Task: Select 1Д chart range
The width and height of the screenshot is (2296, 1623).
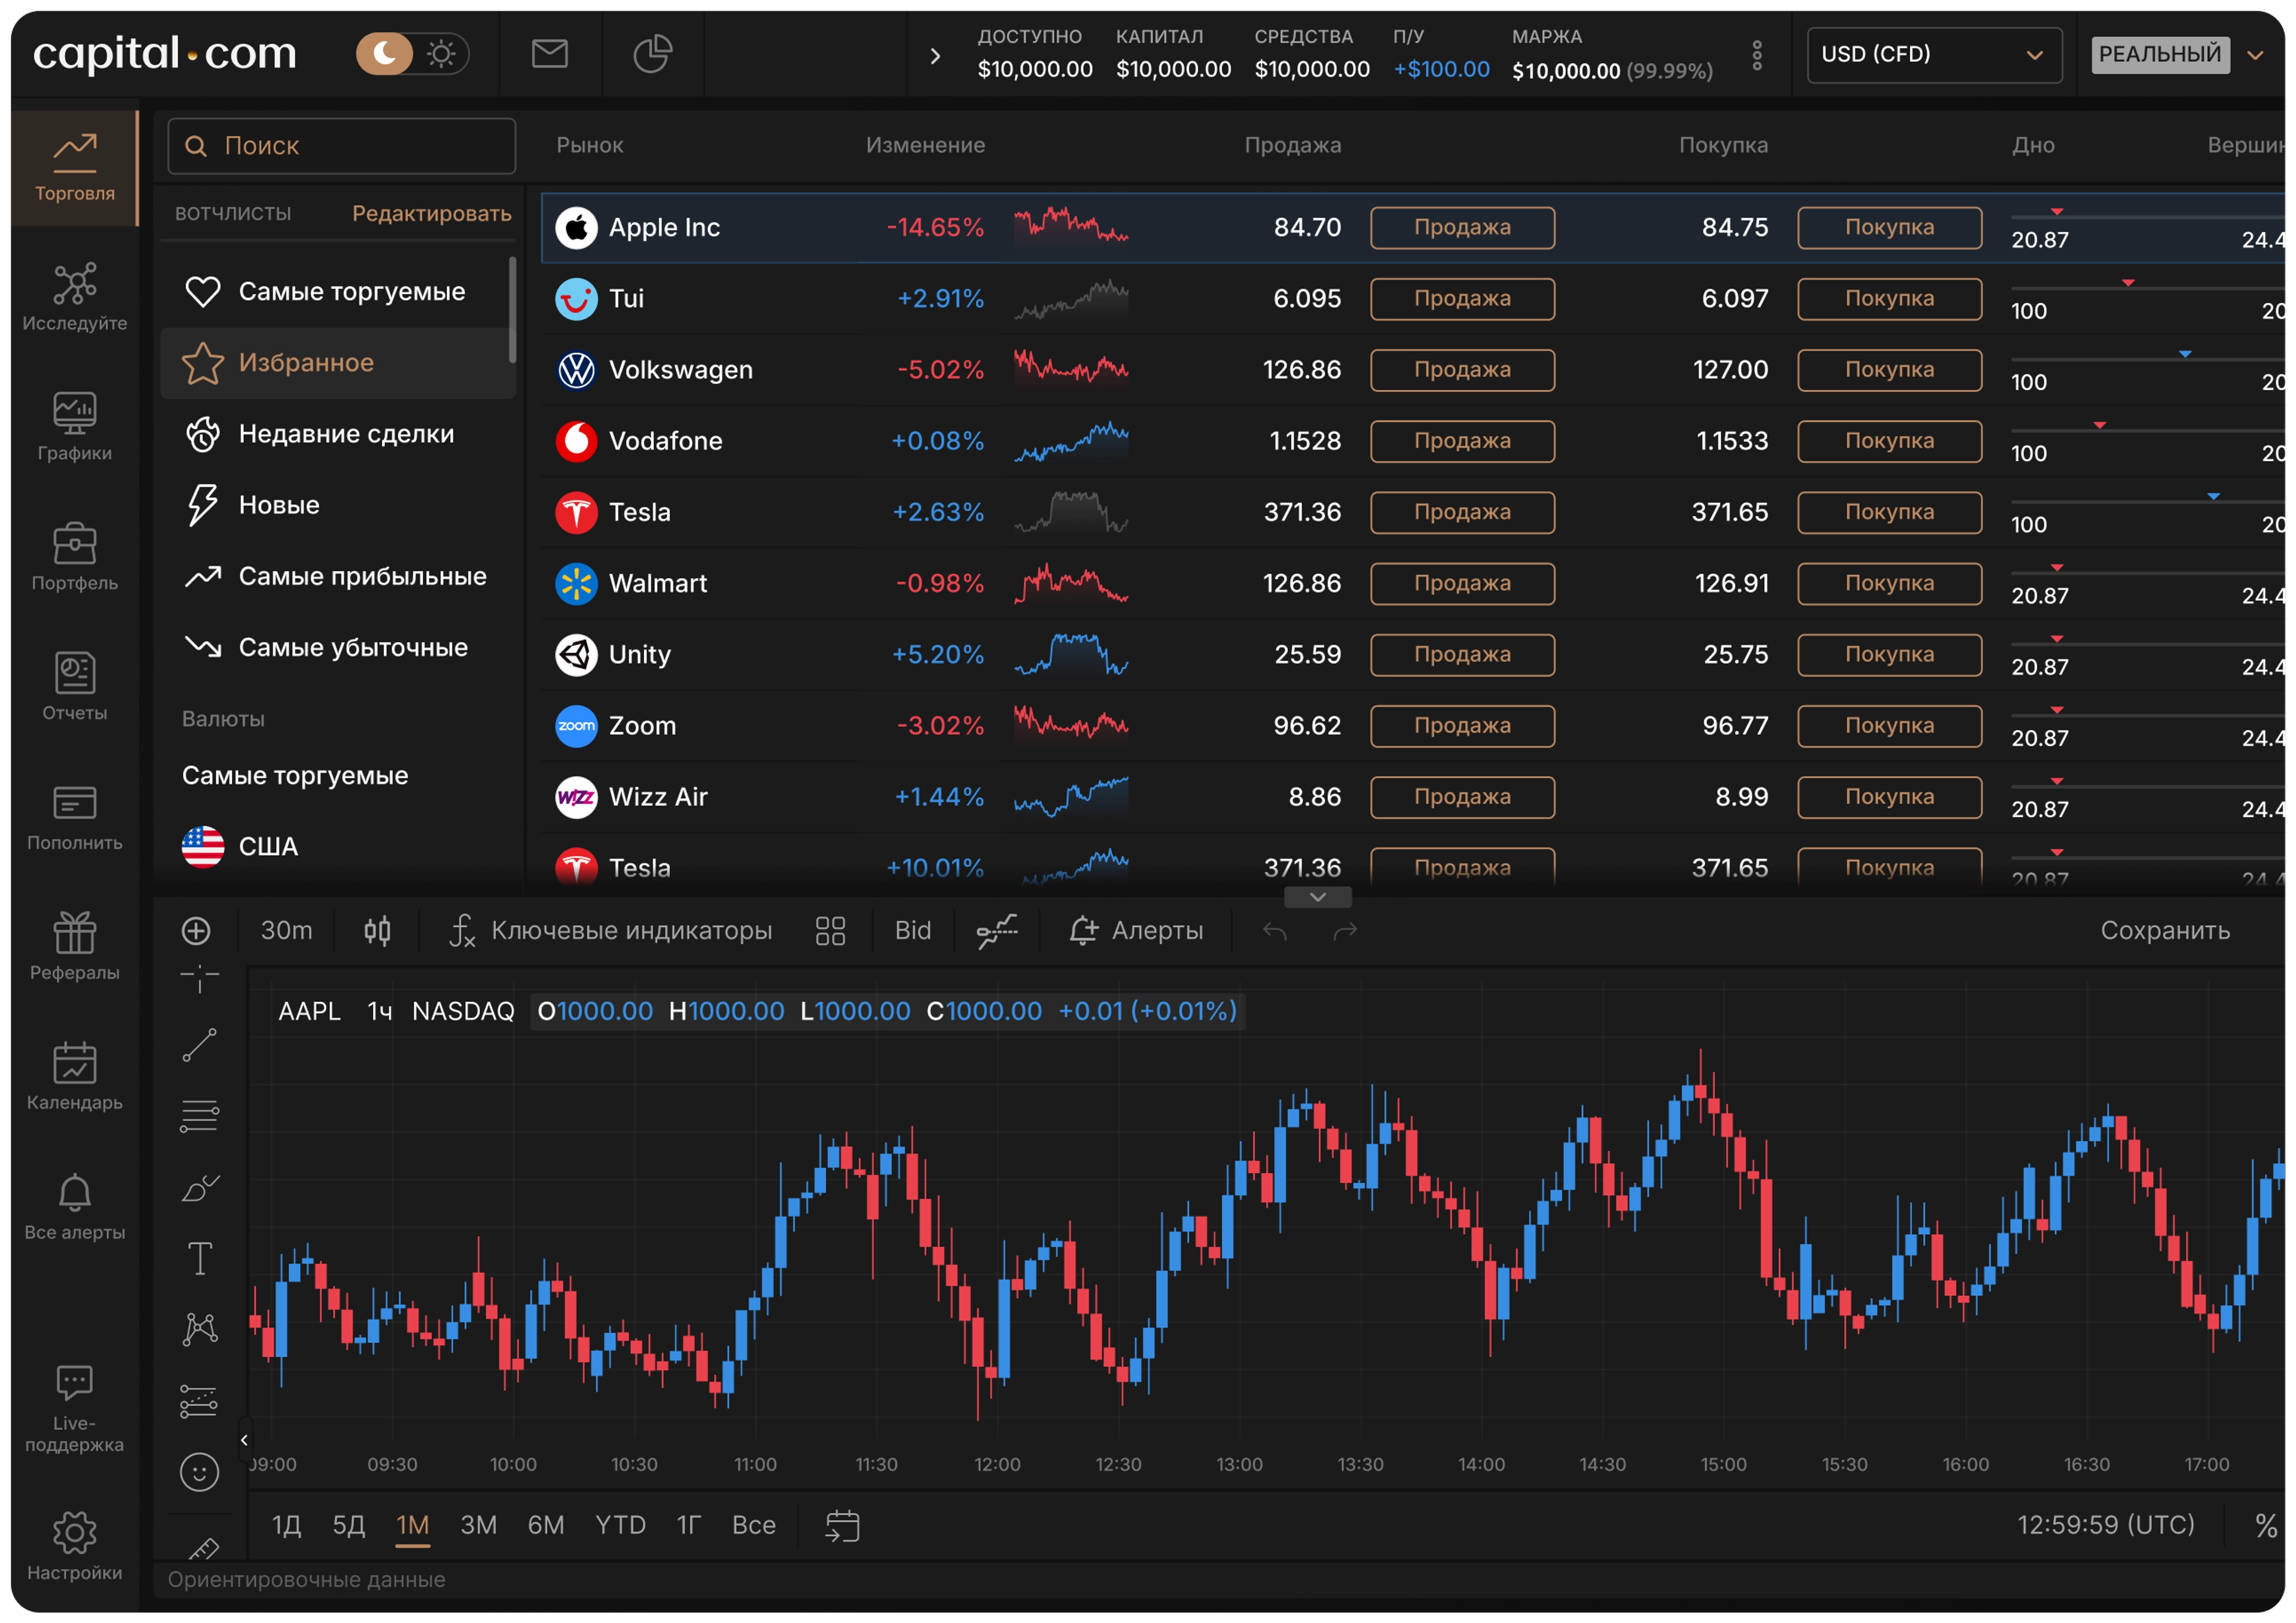Action: pos(286,1526)
